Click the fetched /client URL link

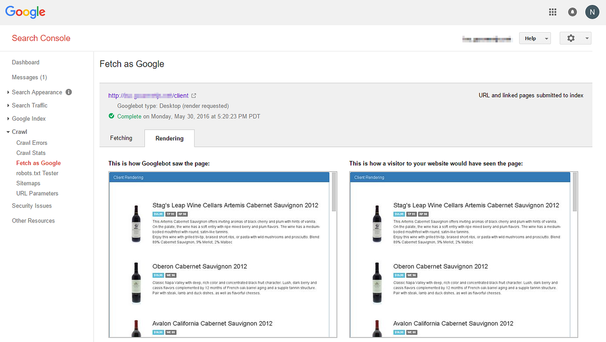(148, 95)
